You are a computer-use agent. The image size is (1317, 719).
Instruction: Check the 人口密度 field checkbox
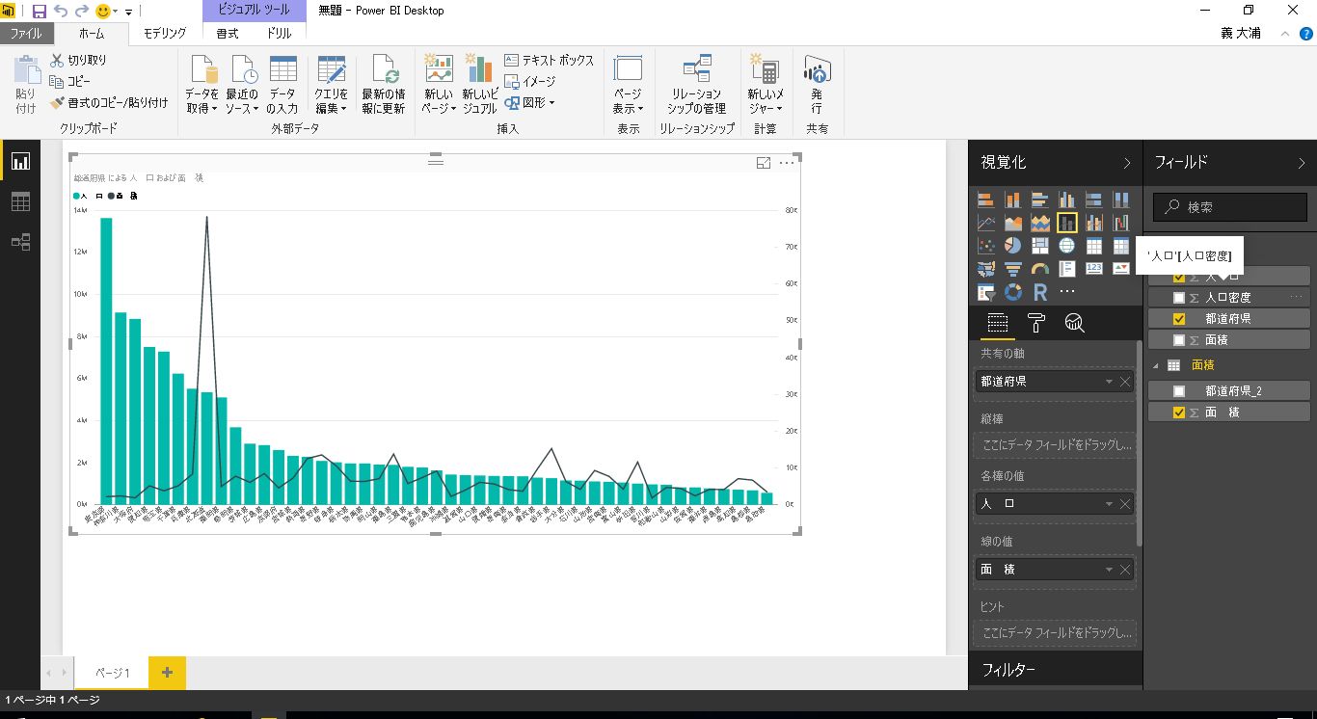coord(1179,298)
